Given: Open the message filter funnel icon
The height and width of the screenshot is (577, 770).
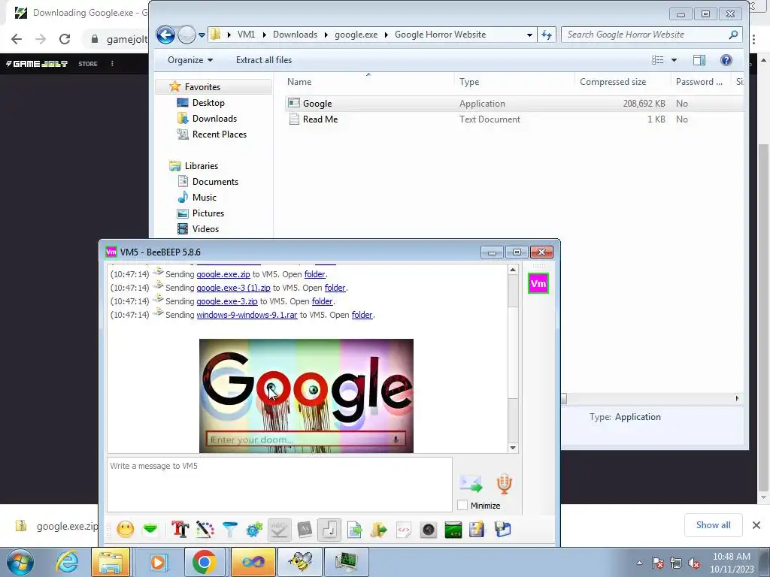Looking at the screenshot, I should coord(229,530).
